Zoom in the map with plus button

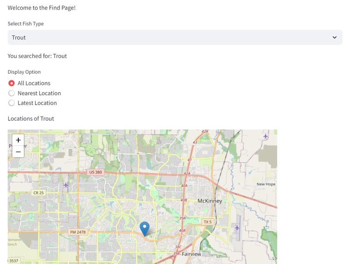[18, 140]
